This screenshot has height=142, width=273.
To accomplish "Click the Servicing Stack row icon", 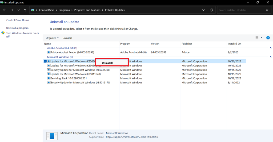I will point(49,78).
